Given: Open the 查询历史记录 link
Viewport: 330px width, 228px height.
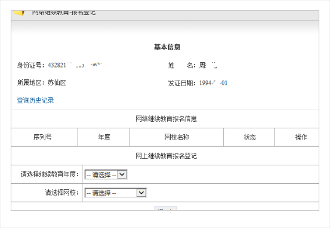Looking at the screenshot, I should pos(35,100).
